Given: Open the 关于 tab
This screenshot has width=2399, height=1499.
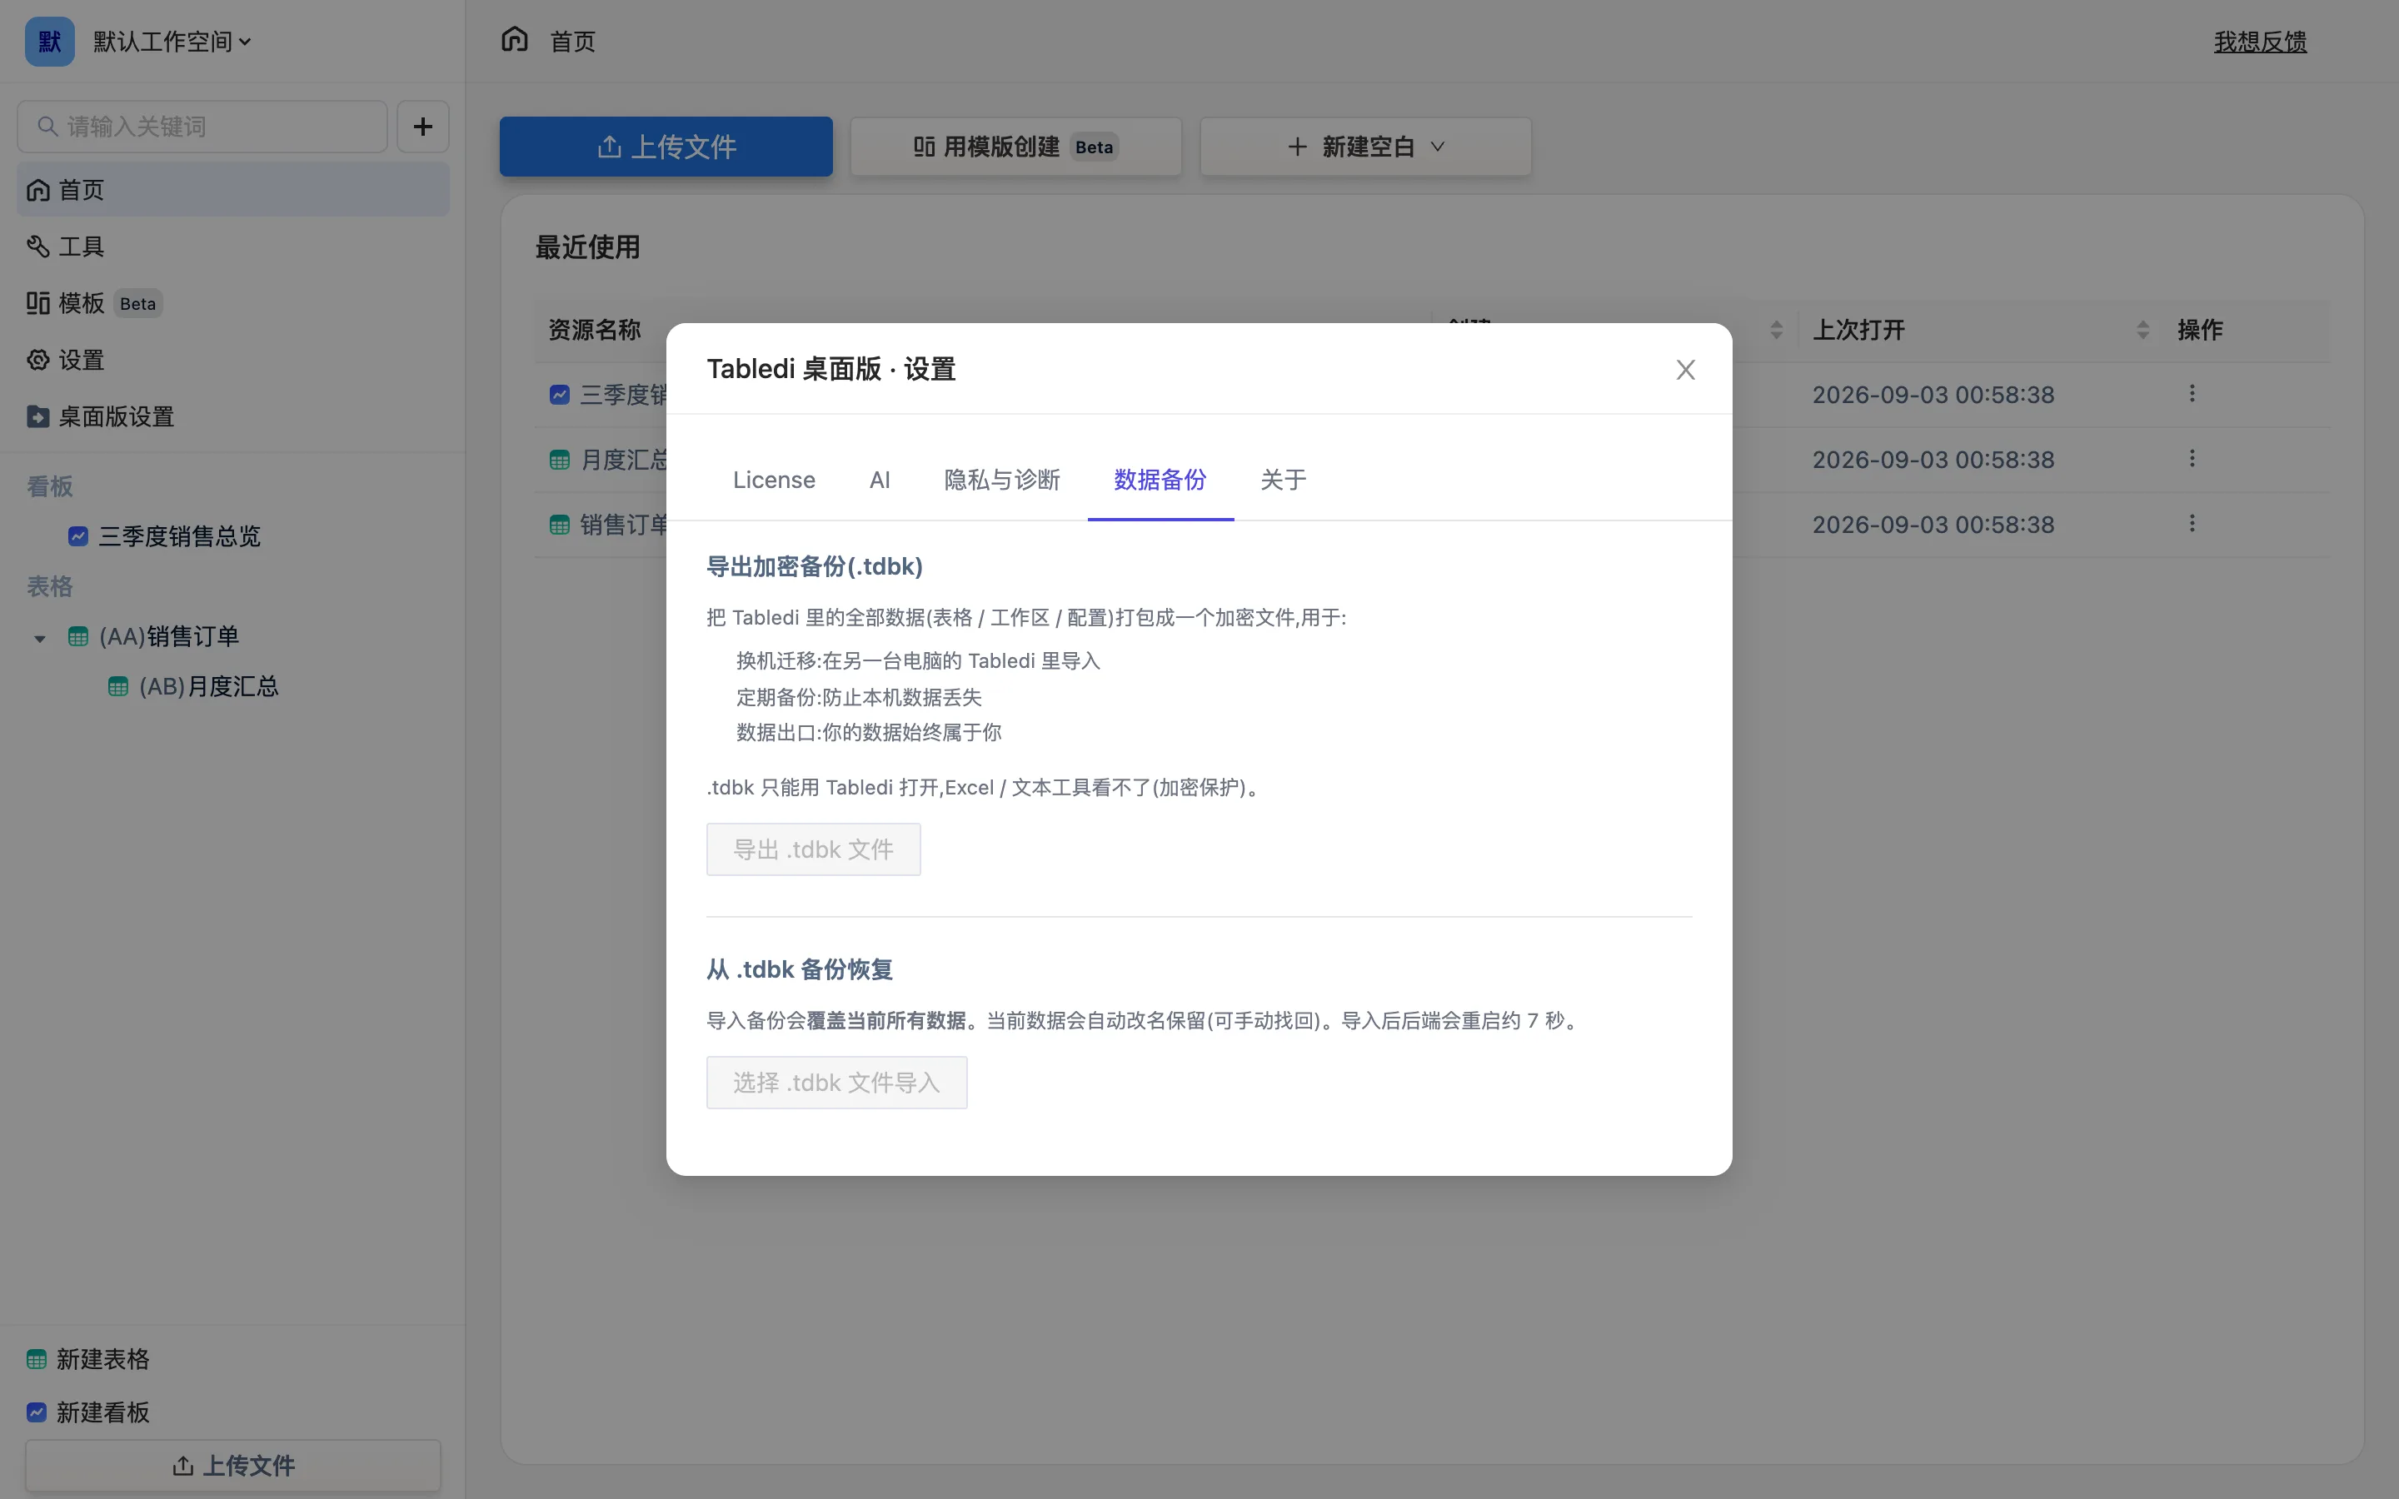Looking at the screenshot, I should [x=1283, y=480].
